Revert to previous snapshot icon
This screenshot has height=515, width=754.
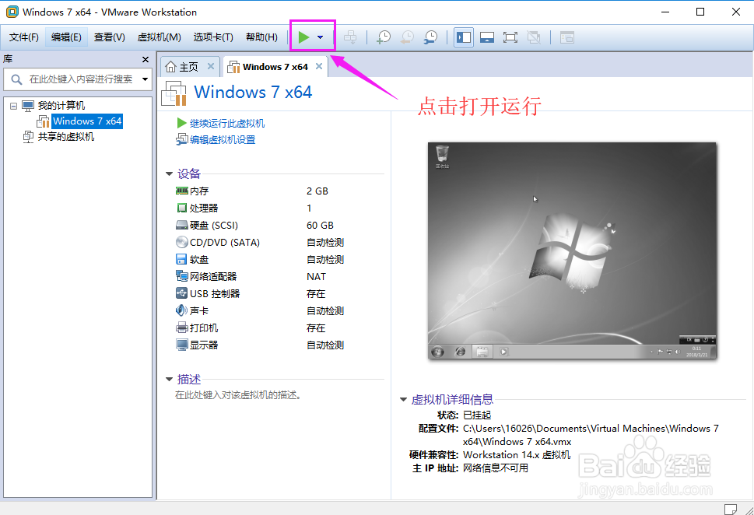(407, 37)
